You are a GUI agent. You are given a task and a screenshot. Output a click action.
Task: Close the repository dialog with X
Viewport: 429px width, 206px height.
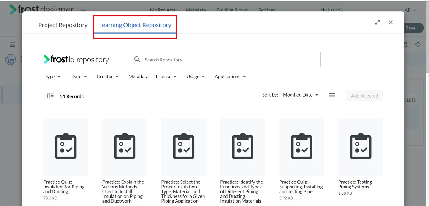coord(391,22)
